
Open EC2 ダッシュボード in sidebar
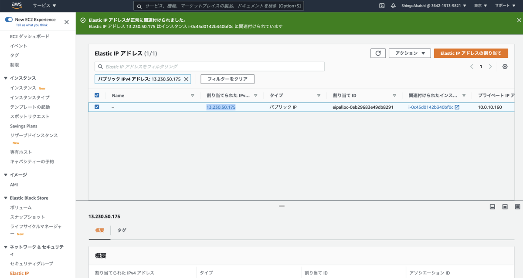coord(30,37)
